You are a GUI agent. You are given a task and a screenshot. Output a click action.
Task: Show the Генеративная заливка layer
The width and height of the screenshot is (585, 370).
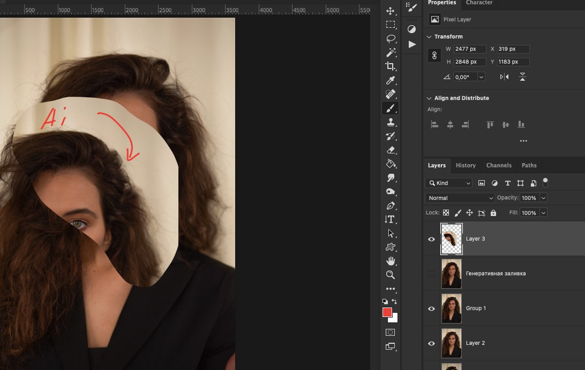click(x=431, y=273)
